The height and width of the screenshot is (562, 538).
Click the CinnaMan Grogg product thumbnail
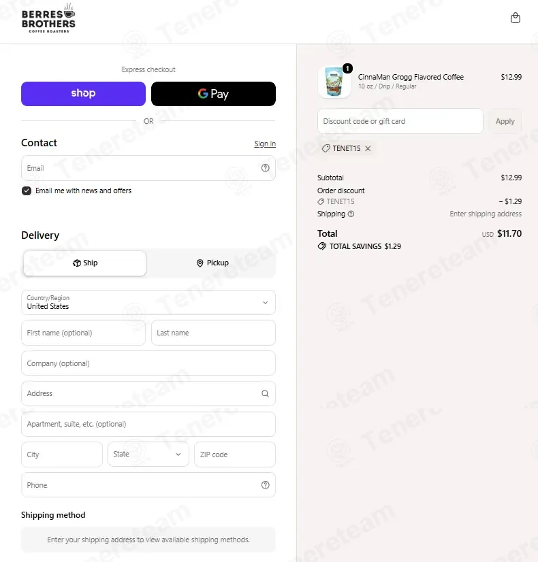tap(334, 82)
